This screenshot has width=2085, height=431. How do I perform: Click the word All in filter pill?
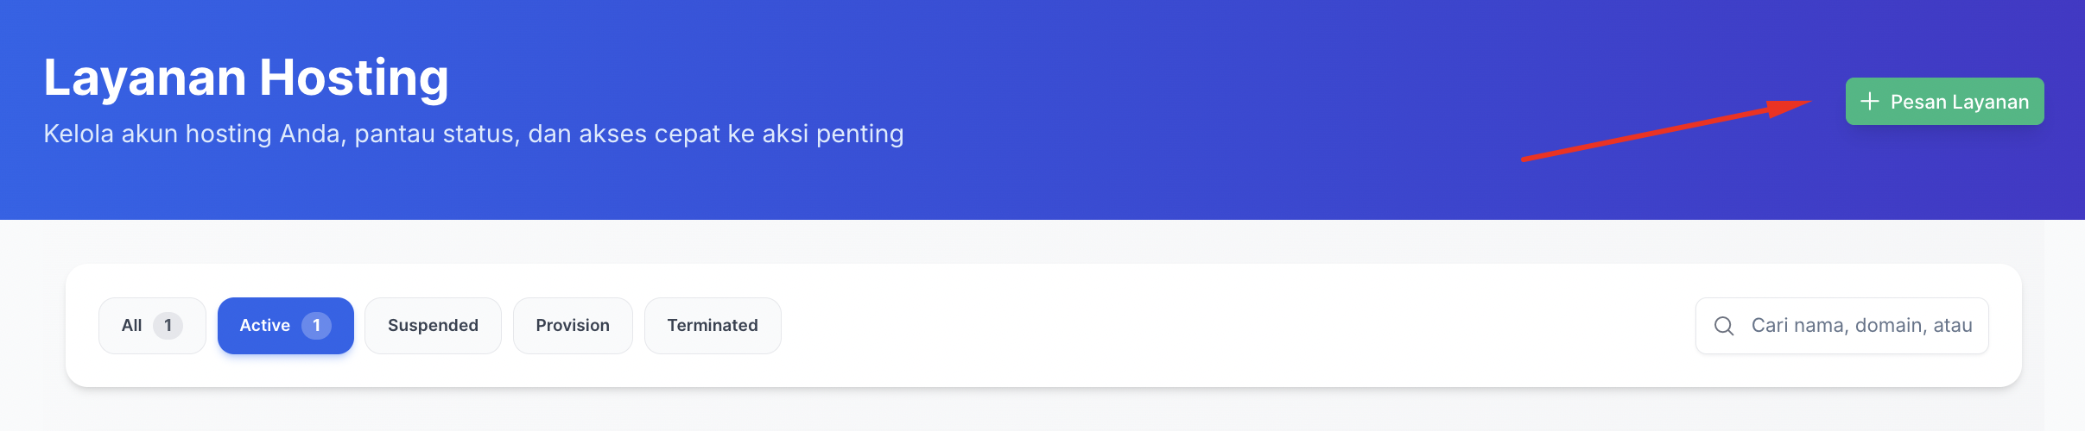coord(131,326)
